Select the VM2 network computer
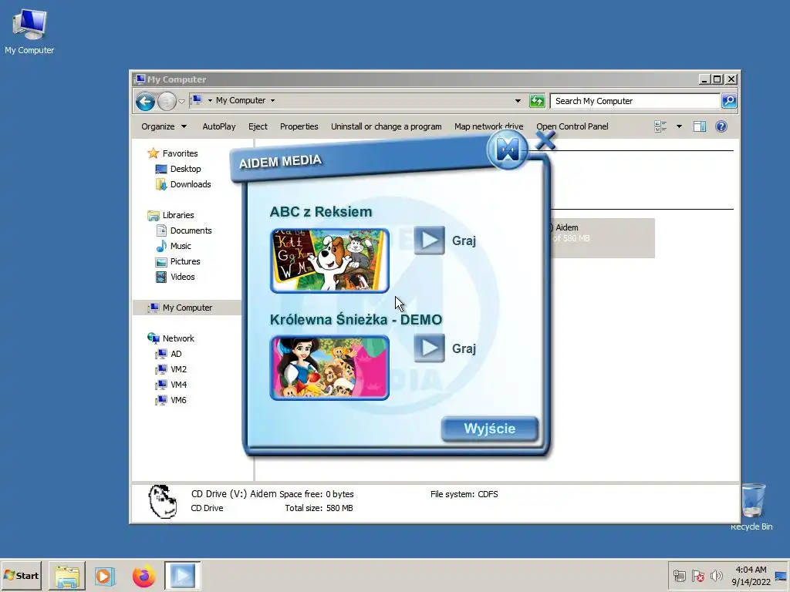Screen dimensions: 790x592 pyautogui.click(x=171, y=369)
